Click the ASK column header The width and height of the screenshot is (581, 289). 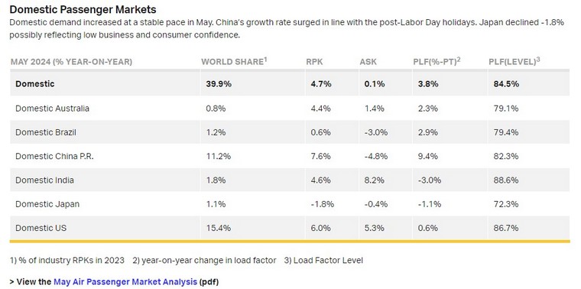368,62
